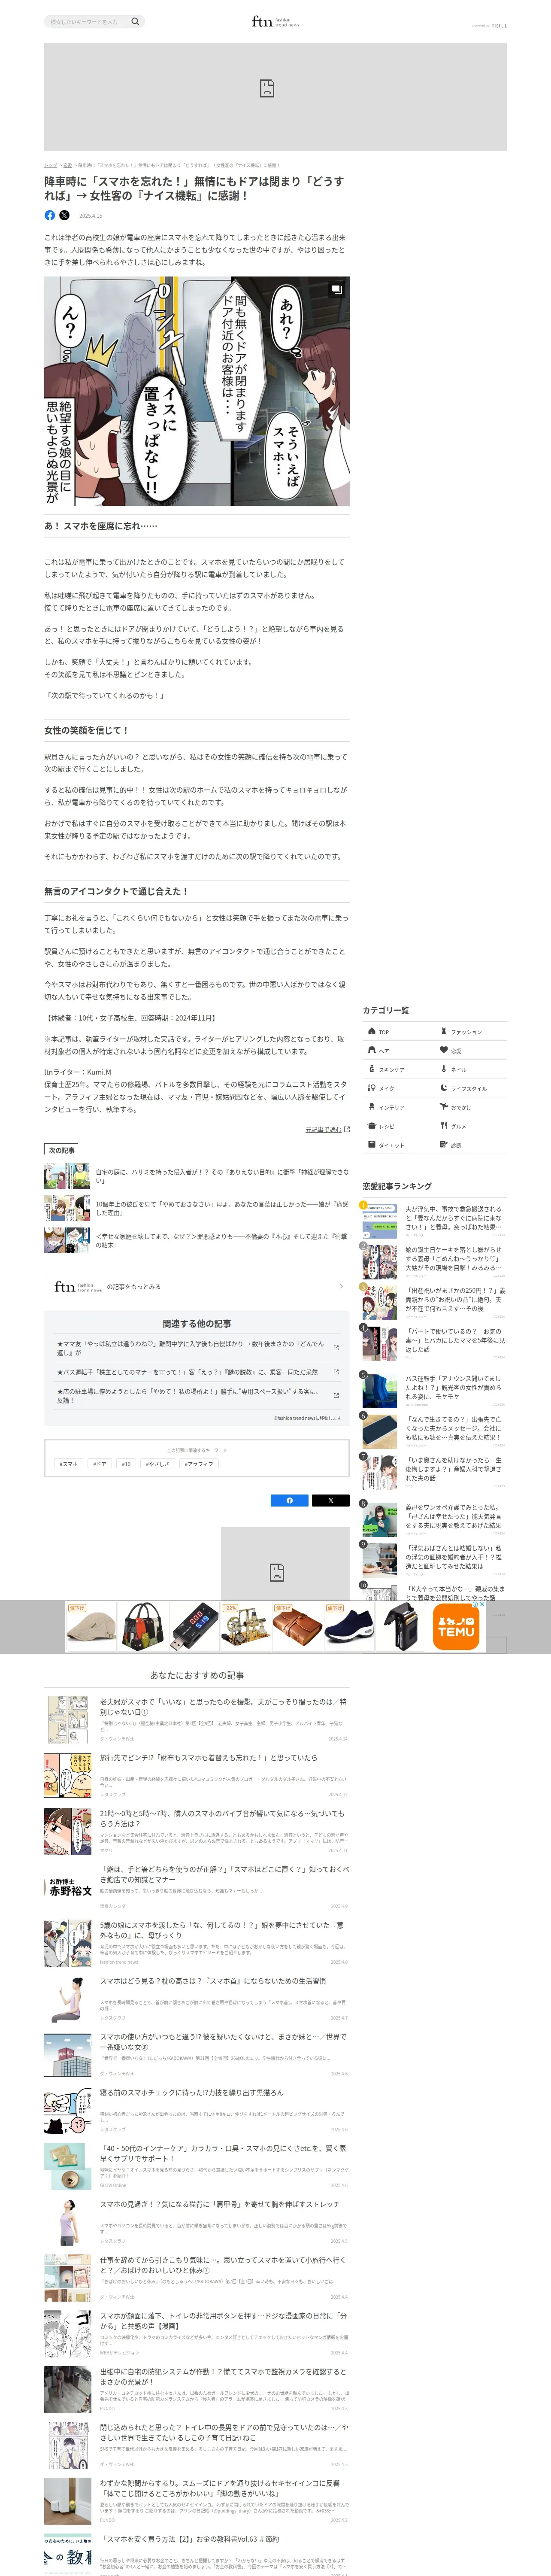The image size is (551, 2576).
Task: Open next article about 幸せな家庭を壊してまで
Action: click(197, 1240)
